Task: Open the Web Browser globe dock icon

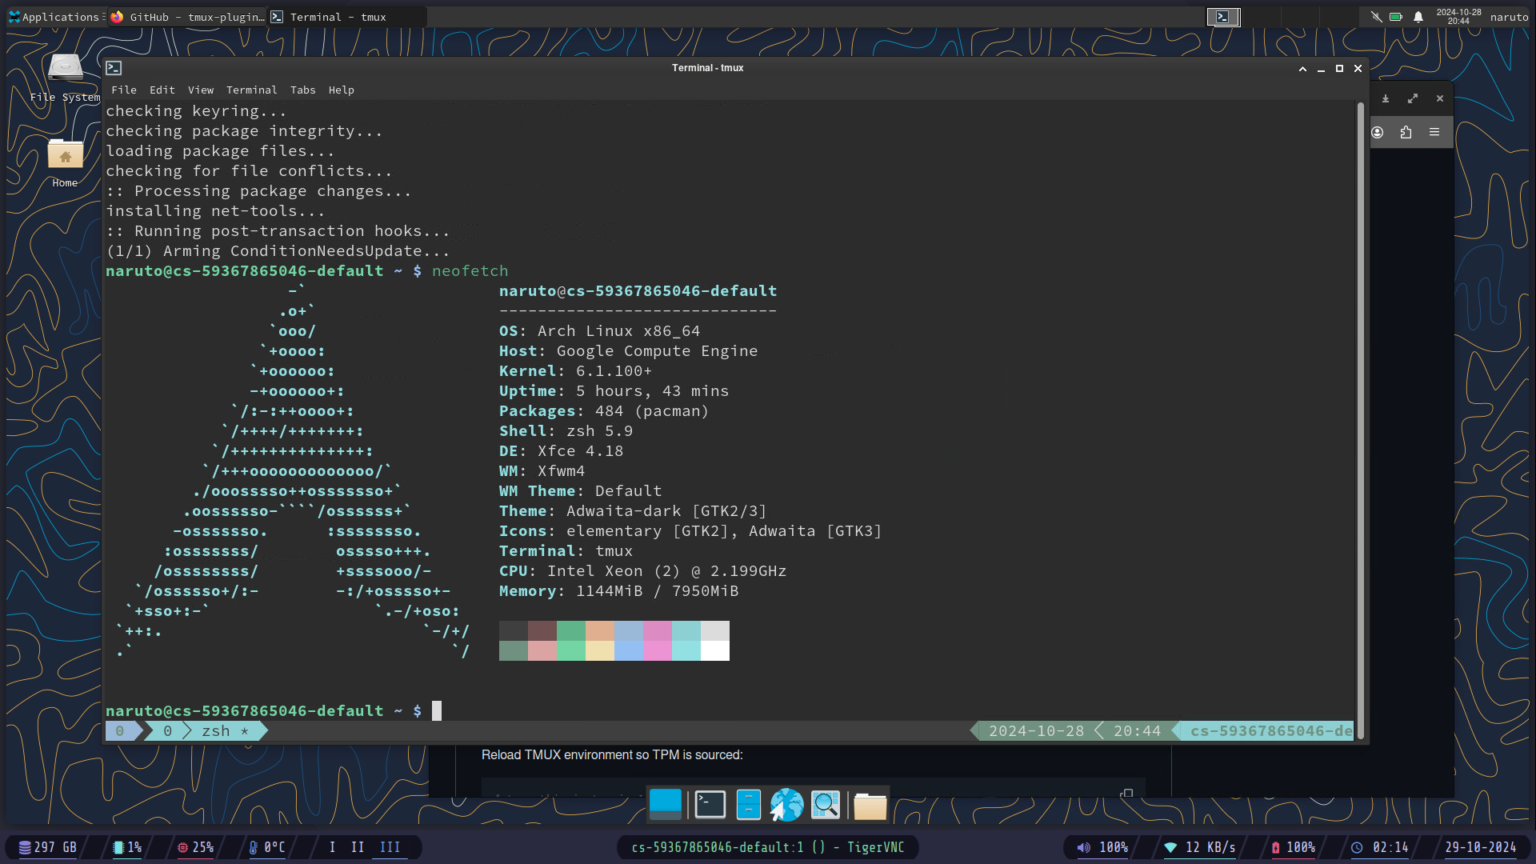Action: point(786,805)
